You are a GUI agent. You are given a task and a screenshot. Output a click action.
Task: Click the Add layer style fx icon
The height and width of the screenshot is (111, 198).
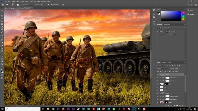pos(169,105)
